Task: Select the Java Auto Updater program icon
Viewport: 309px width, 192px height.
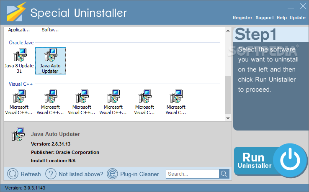Action: pyautogui.click(x=51, y=61)
